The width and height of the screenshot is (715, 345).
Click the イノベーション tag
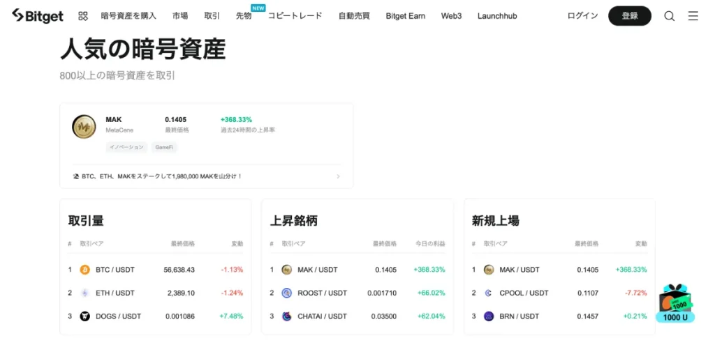pos(127,148)
